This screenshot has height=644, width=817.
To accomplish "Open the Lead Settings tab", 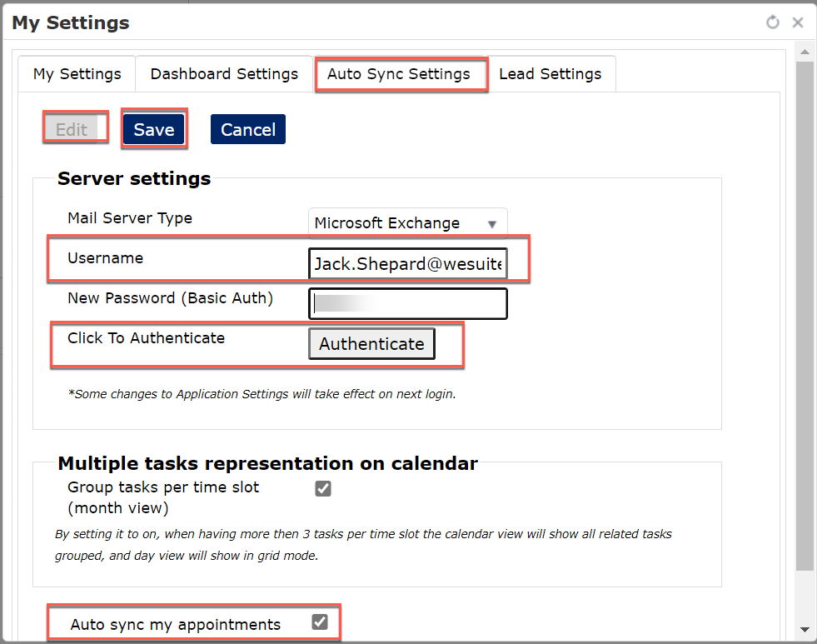I will click(550, 73).
